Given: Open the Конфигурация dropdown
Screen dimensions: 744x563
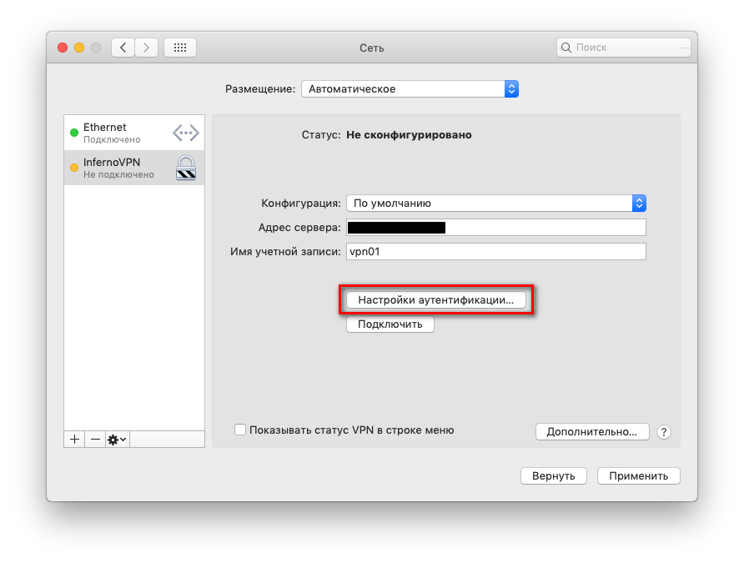Looking at the screenshot, I should 496,203.
